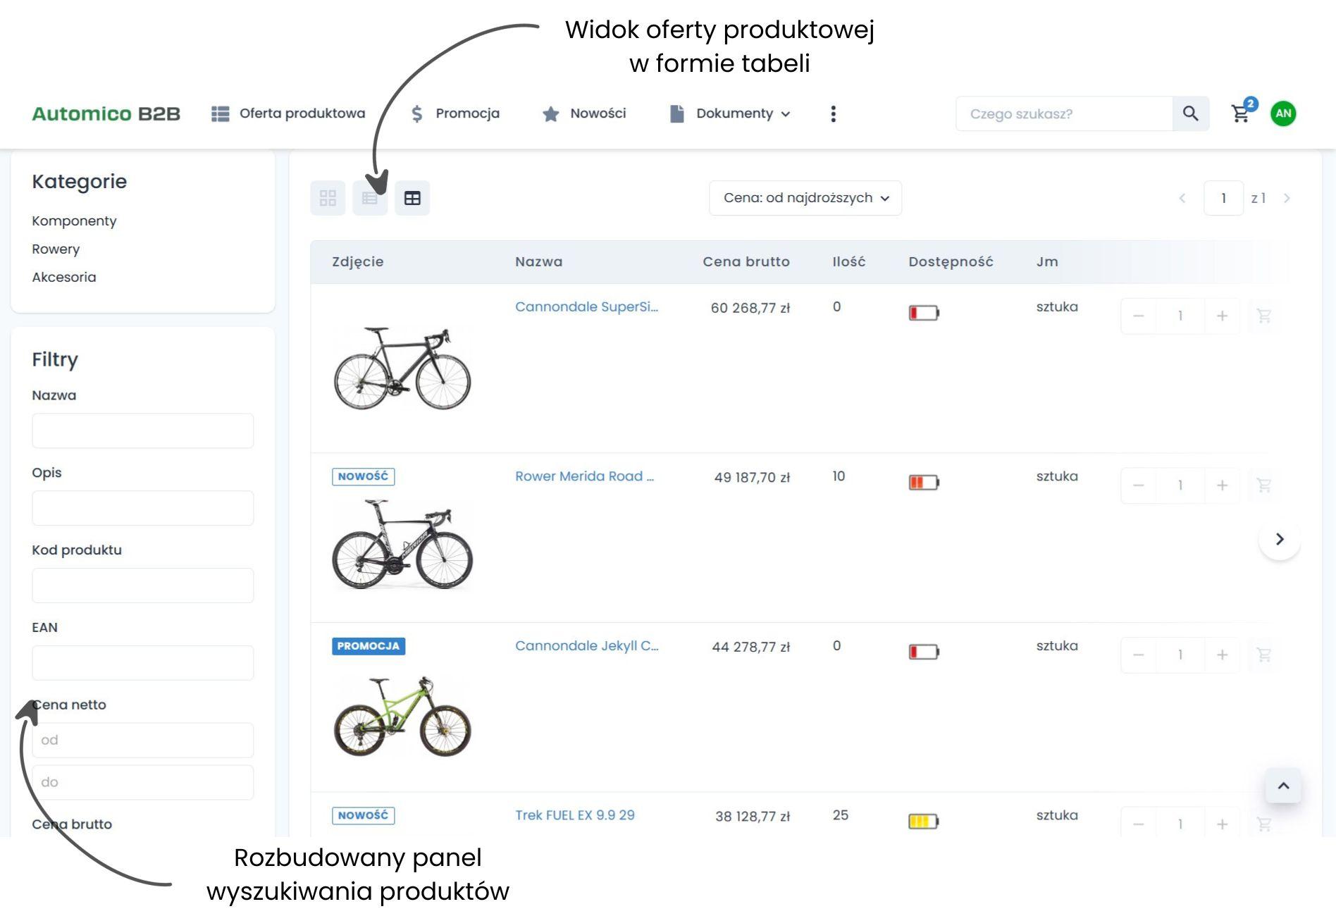Open the Oferta produktowa menu item
Viewport: 1336px width, 916px height.
point(289,113)
